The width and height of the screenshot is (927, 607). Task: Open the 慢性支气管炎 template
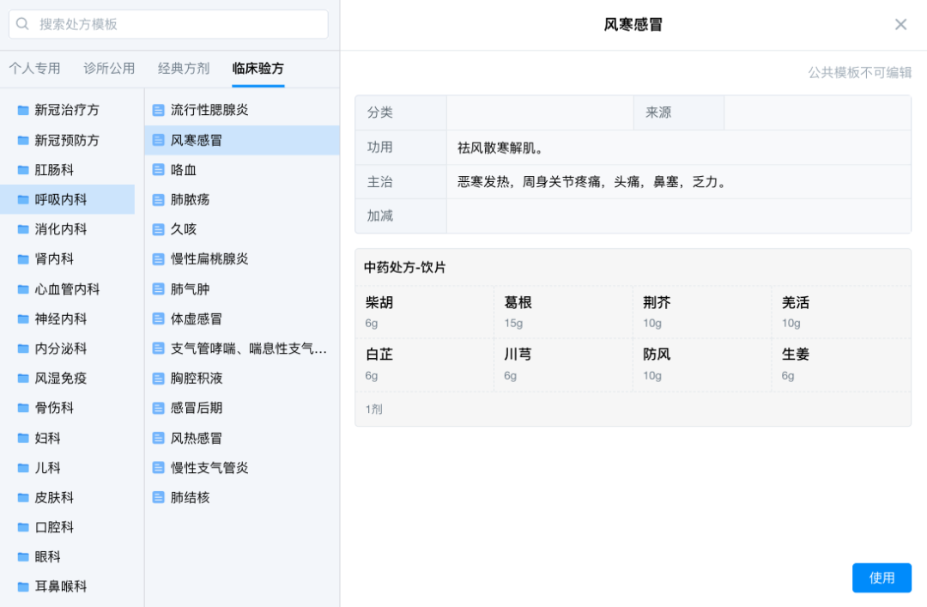pyautogui.click(x=209, y=468)
